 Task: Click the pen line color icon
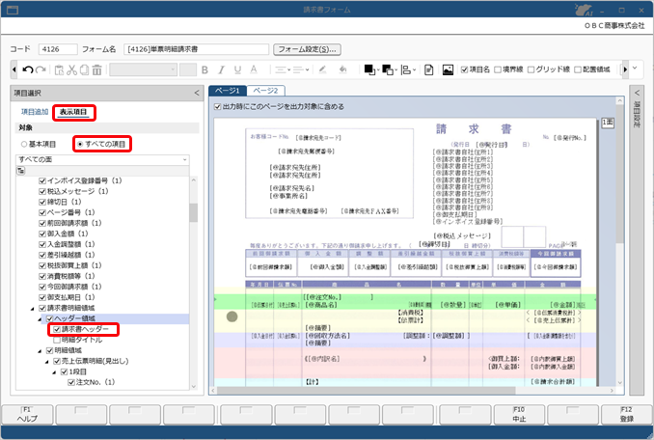click(x=322, y=69)
